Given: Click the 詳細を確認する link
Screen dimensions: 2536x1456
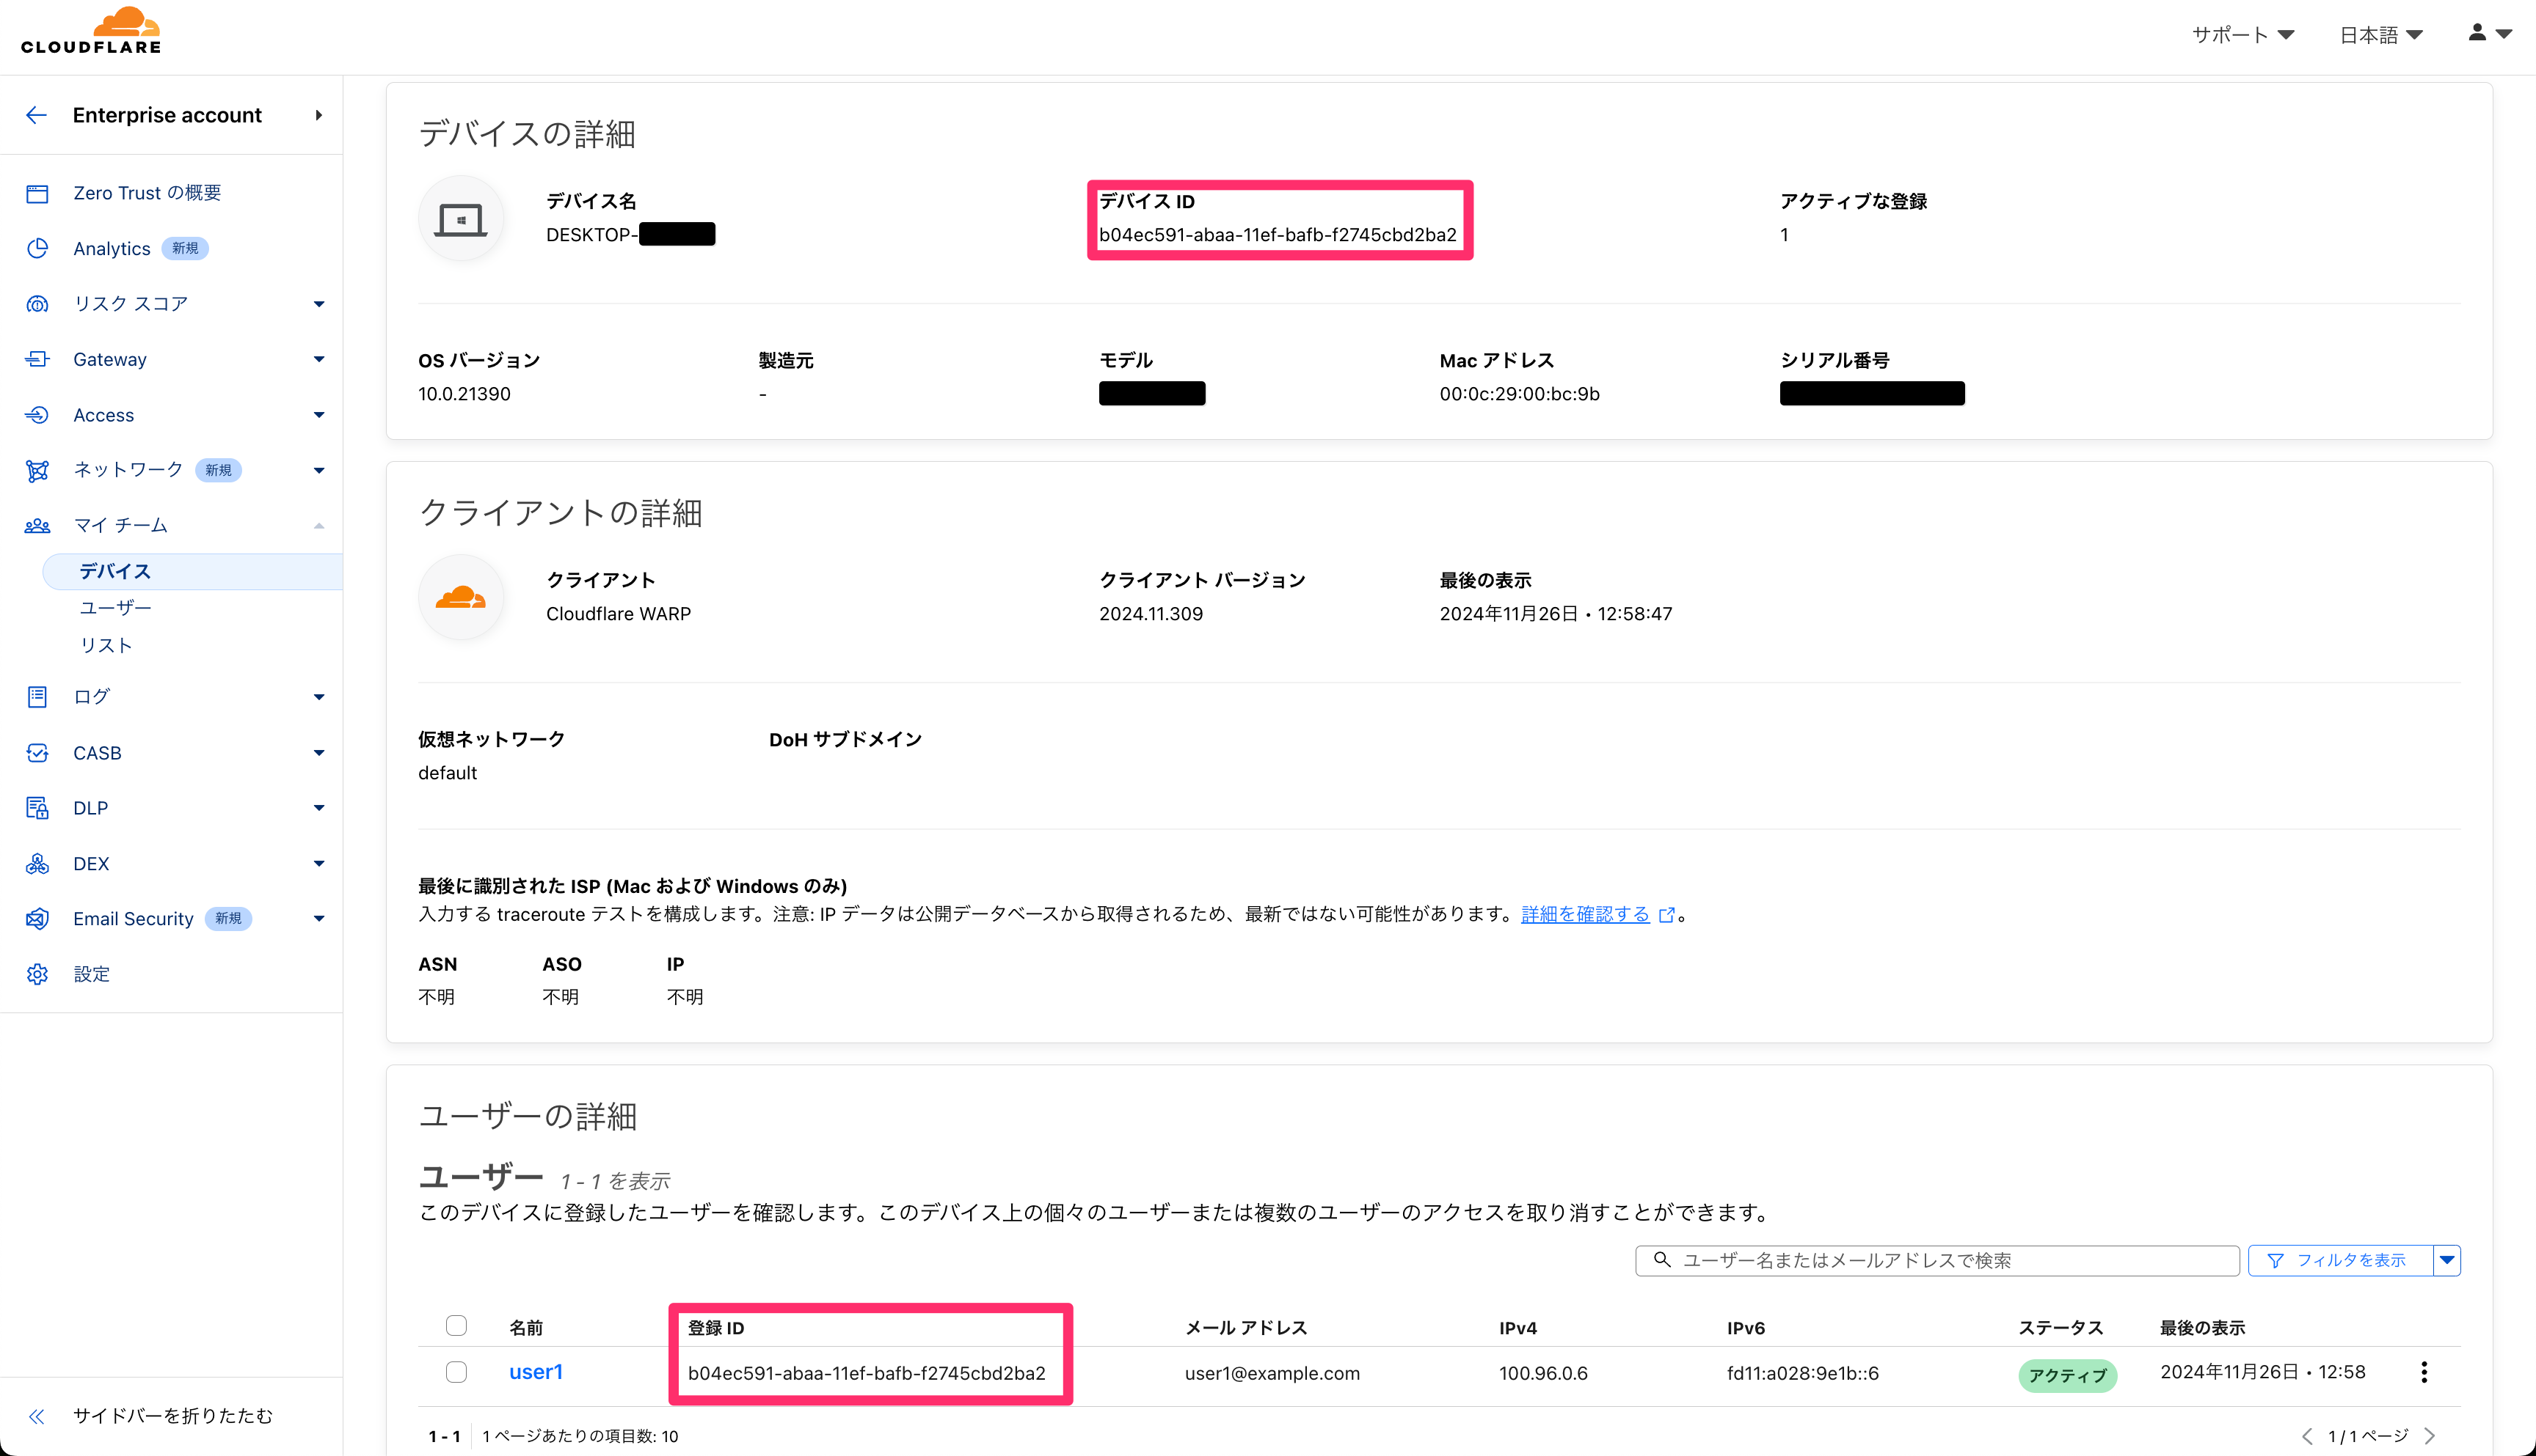Looking at the screenshot, I should (1585, 914).
